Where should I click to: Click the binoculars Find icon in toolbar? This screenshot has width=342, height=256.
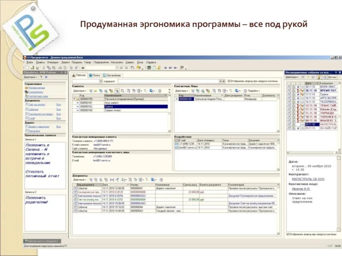83,68
